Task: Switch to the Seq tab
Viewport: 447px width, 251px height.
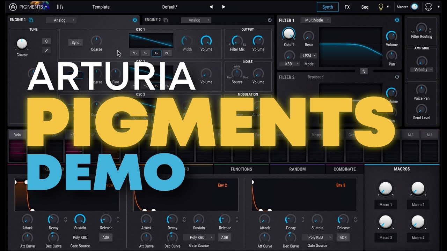Action: [365, 7]
